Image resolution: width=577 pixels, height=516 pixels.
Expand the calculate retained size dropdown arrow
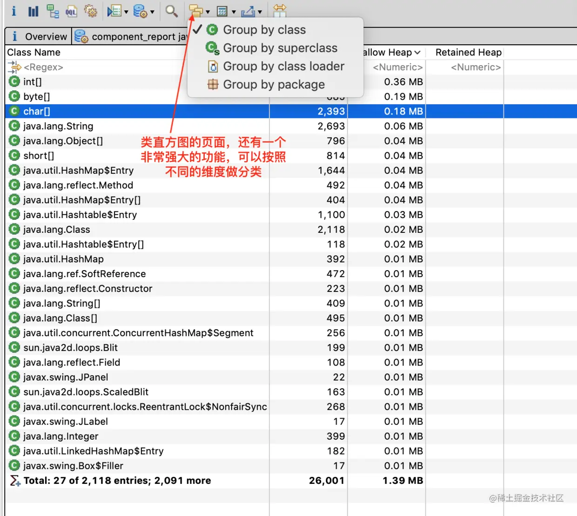point(234,12)
